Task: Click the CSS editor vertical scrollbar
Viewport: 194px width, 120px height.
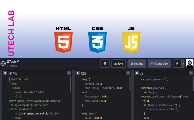Action: [130, 84]
